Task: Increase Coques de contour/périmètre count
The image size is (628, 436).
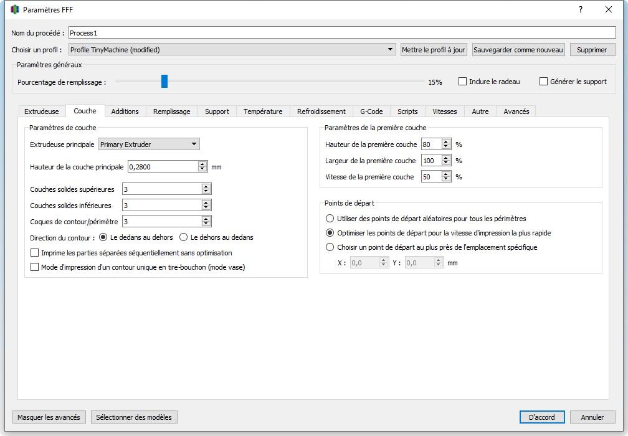Action: tap(206, 219)
